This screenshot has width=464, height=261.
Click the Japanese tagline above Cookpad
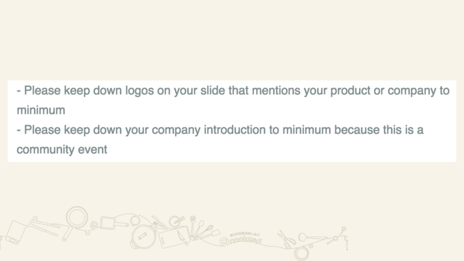tap(244, 234)
